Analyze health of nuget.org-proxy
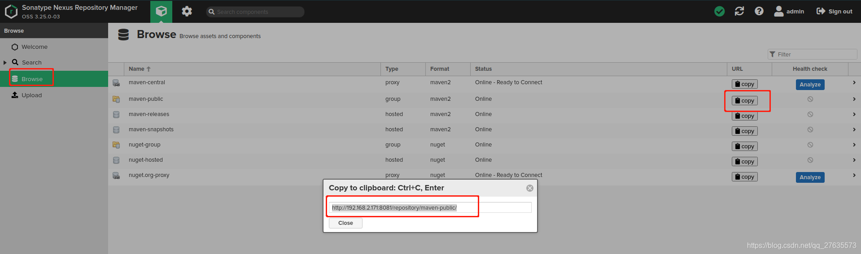 810,177
